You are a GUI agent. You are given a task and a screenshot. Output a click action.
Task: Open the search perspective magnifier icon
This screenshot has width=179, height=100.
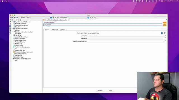10,30
